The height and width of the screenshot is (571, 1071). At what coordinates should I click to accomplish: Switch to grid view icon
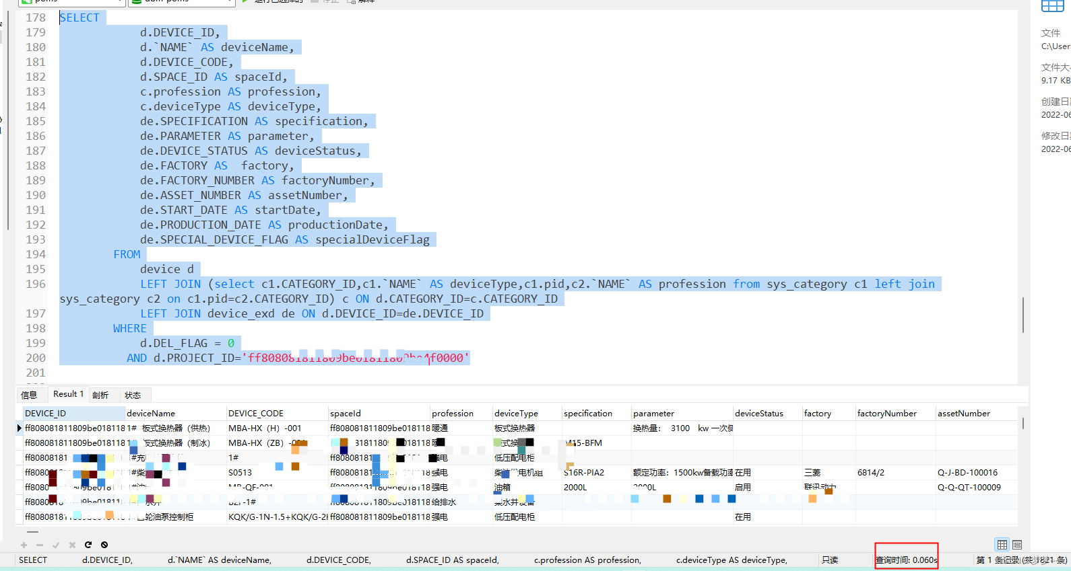(x=1002, y=545)
